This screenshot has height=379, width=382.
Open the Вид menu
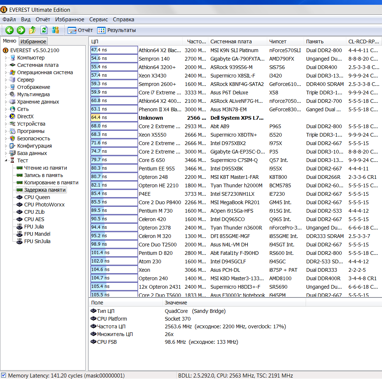(x=26, y=19)
